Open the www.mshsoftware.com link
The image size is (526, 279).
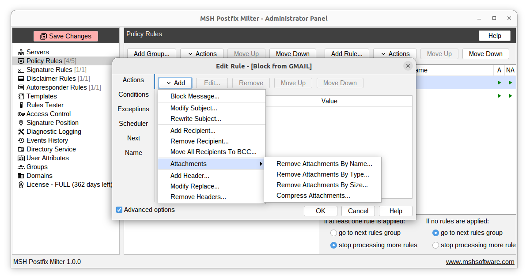(480, 262)
